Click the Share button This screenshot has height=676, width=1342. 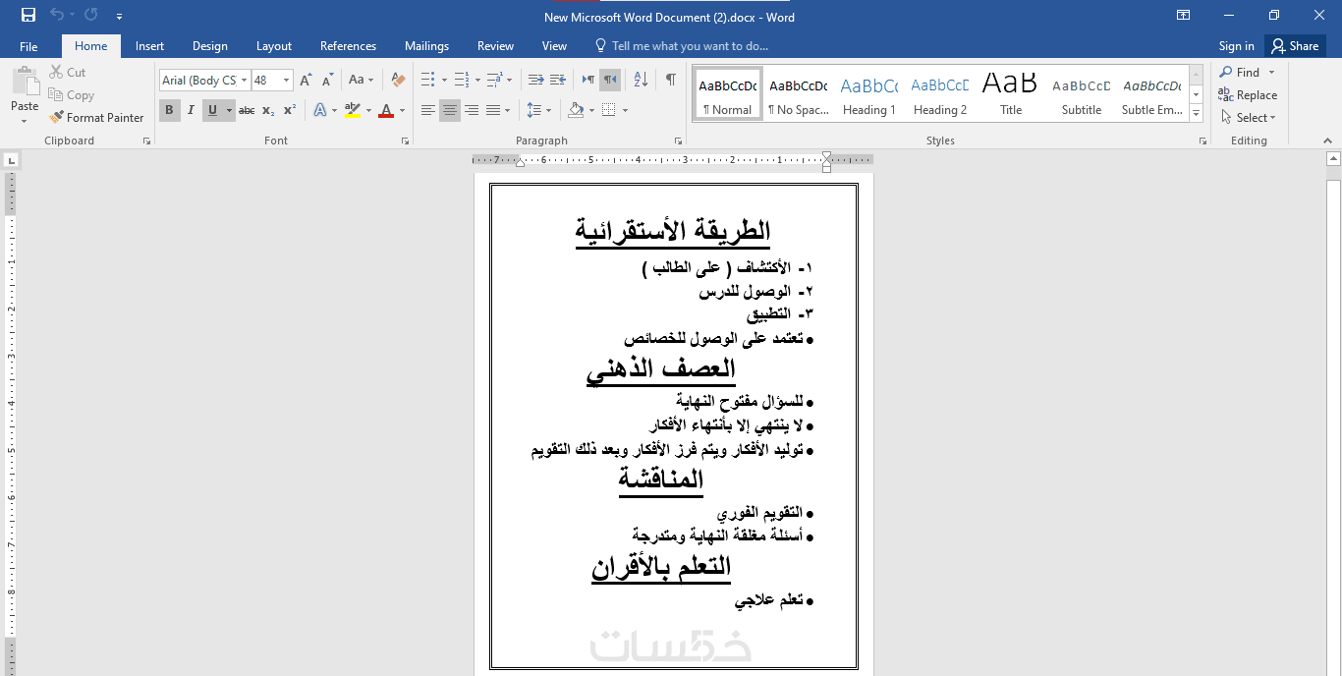pyautogui.click(x=1295, y=46)
